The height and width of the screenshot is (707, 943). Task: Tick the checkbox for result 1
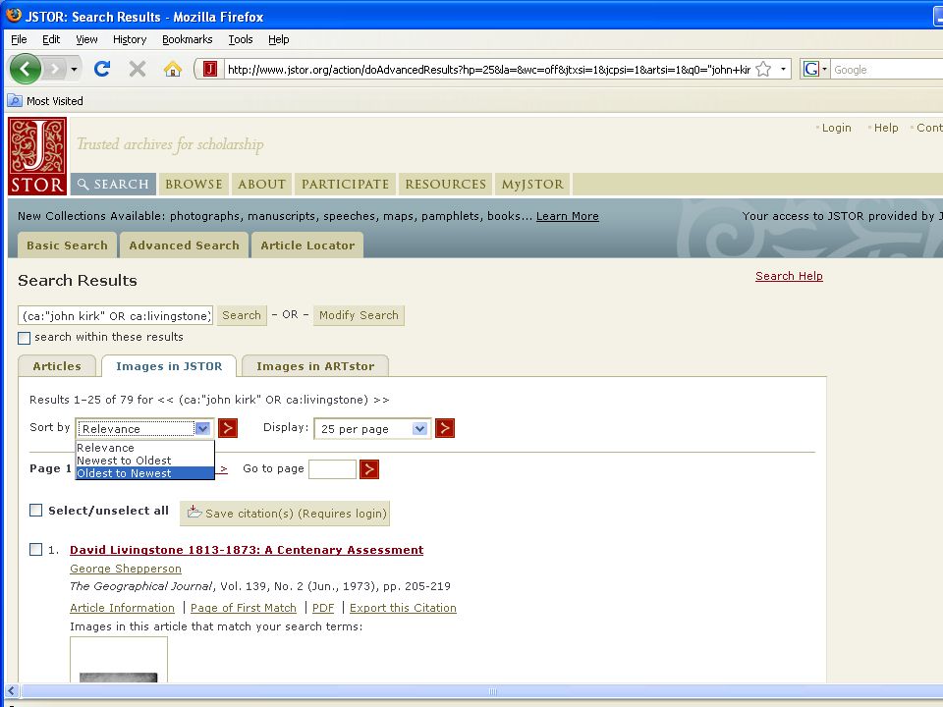tap(36, 550)
